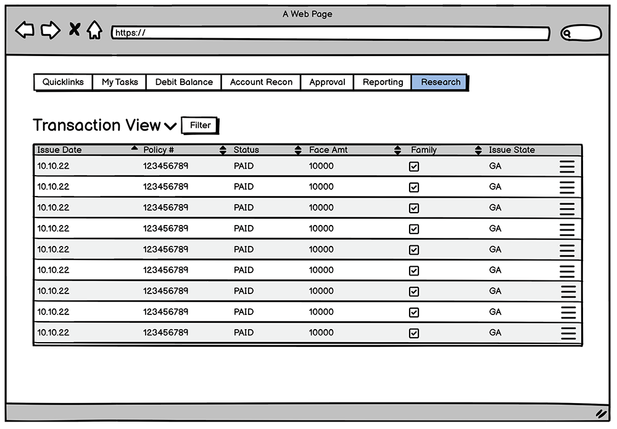
Task: Click the search magnifier icon
Action: coord(568,34)
